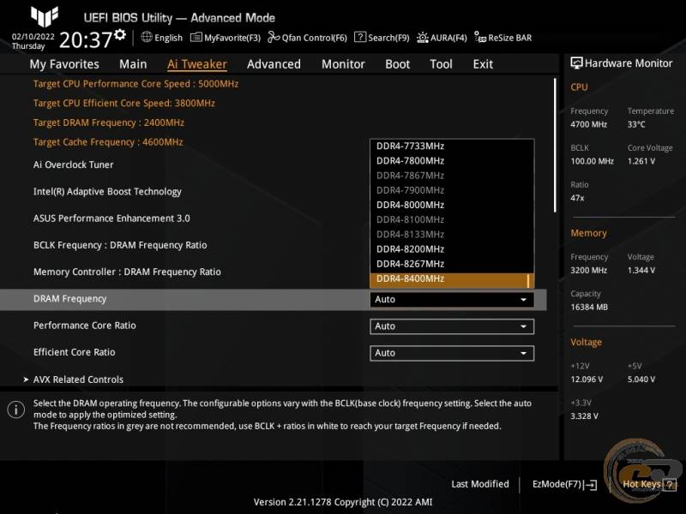Screen dimensions: 686x514
Task: Toggle ReSize BAR icon
Action: (480, 37)
